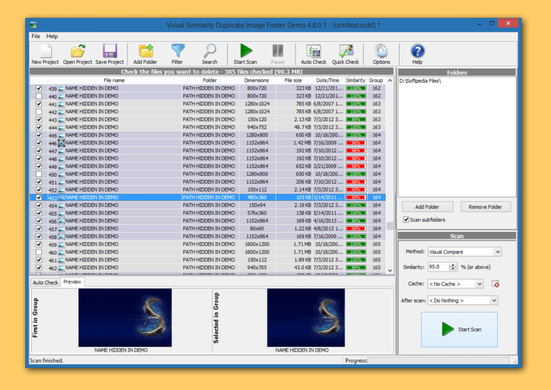Image resolution: width=551 pixels, height=390 pixels.
Task: Toggle the Scan subfolders checkbox
Action: coord(406,220)
